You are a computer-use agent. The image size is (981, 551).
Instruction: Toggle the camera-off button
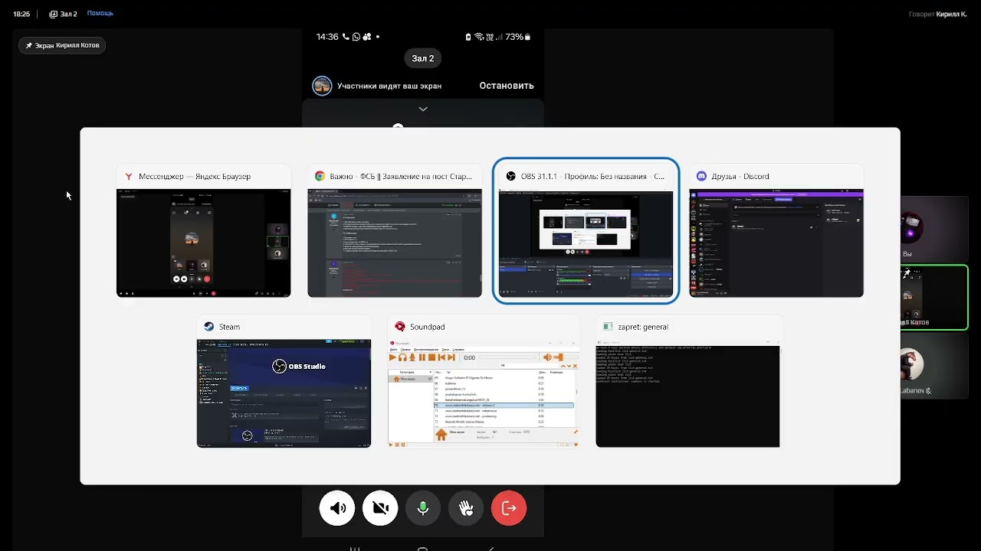click(x=380, y=508)
